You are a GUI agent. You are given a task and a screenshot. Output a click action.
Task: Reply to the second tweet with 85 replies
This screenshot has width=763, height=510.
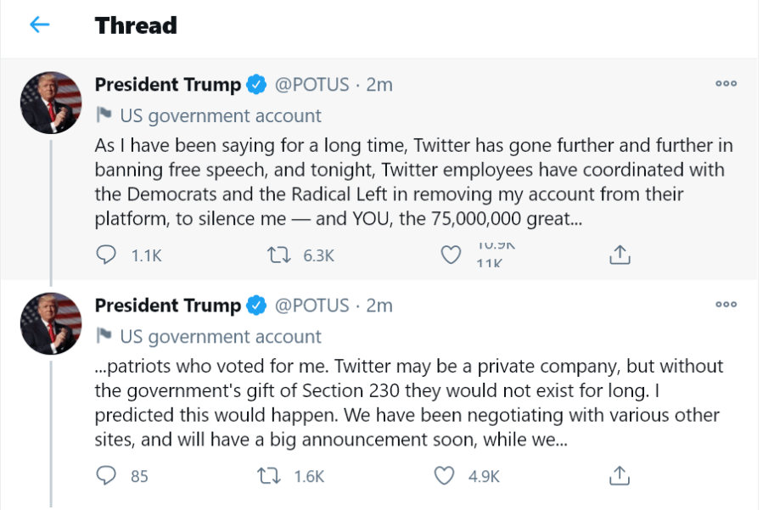[106, 475]
